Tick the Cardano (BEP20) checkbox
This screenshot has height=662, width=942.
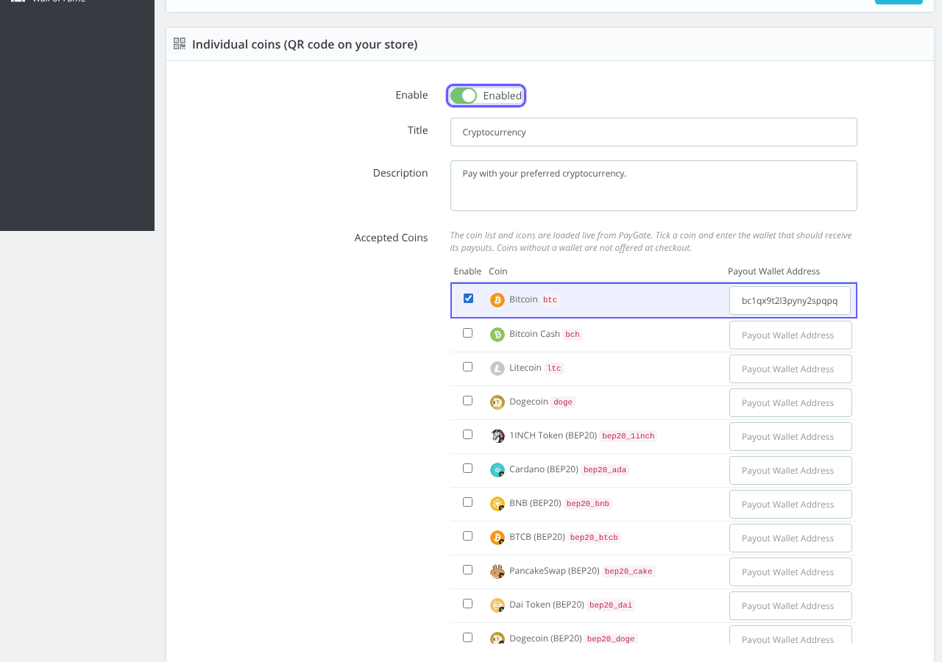(467, 468)
